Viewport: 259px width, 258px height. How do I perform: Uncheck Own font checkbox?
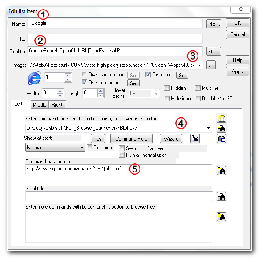[148, 75]
